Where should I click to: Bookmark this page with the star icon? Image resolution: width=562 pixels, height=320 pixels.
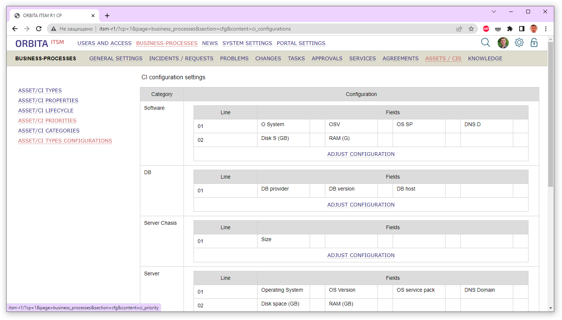471,29
